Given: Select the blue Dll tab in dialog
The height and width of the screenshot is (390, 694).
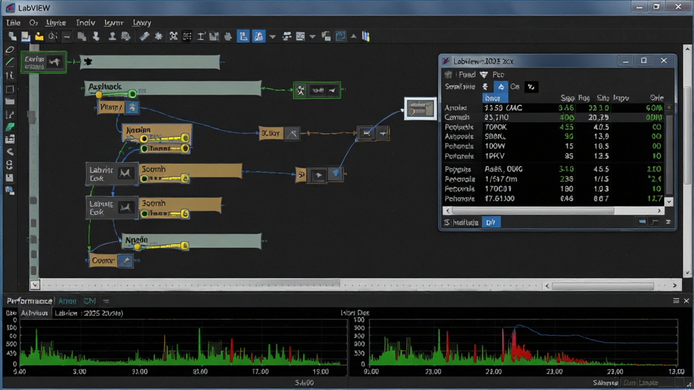Looking at the screenshot, I should pyautogui.click(x=491, y=222).
